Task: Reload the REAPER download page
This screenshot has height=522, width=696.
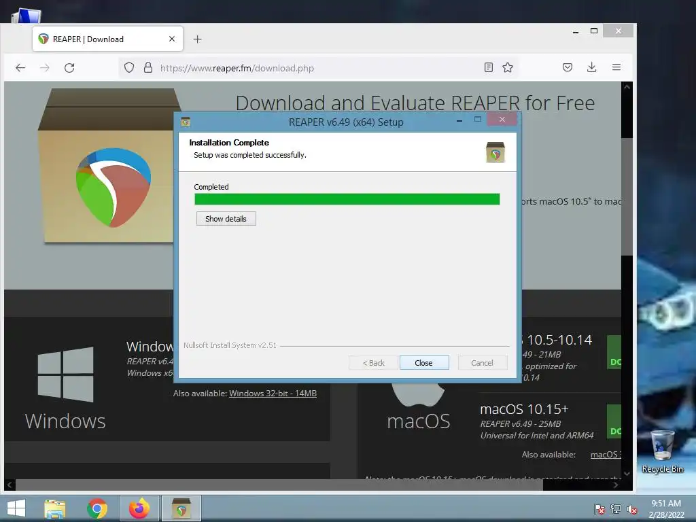Action: point(69,67)
